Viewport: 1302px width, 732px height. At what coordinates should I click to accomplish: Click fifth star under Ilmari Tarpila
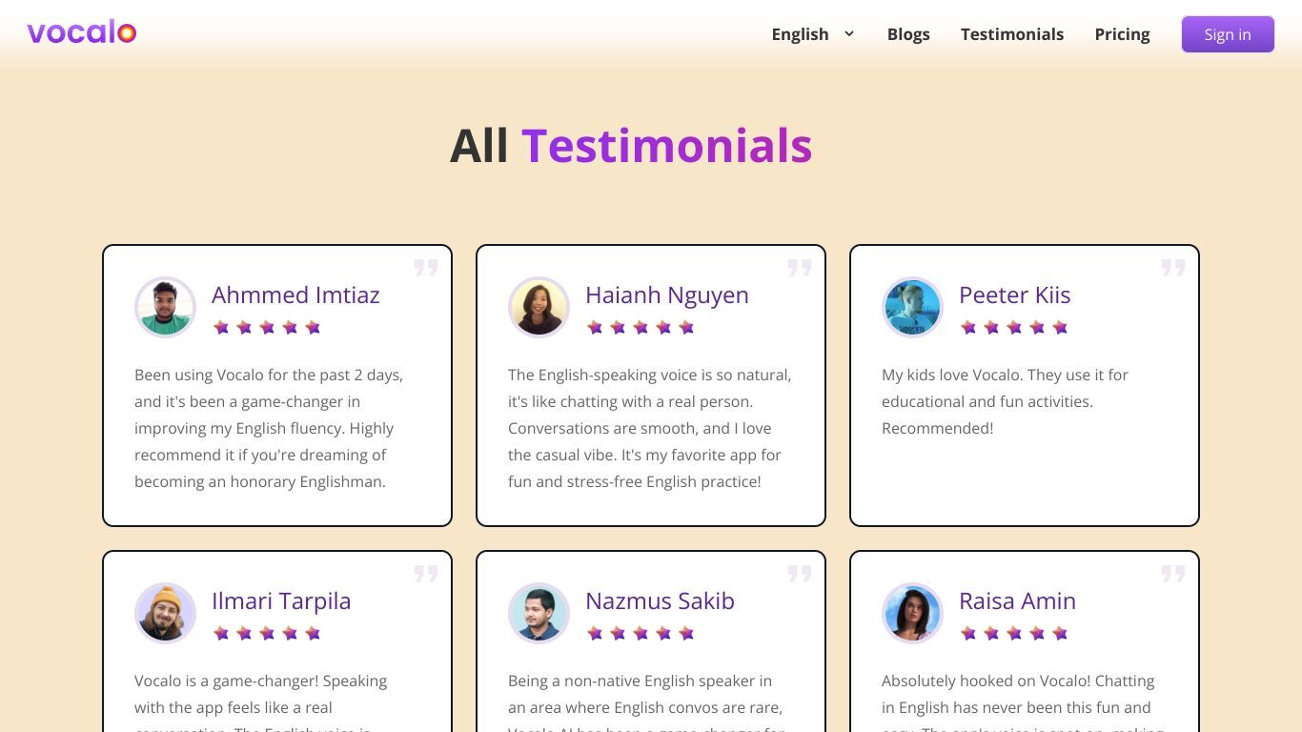(x=313, y=633)
